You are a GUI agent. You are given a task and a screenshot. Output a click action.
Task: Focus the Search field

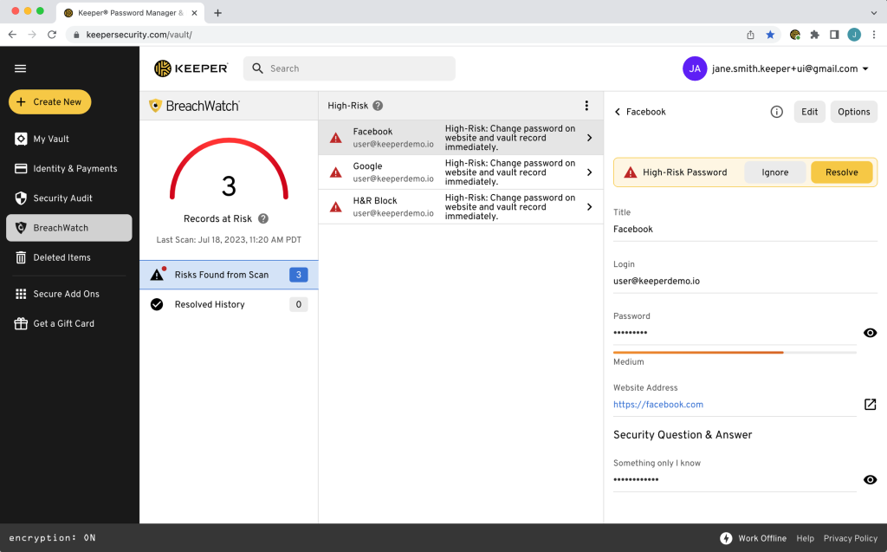(349, 68)
